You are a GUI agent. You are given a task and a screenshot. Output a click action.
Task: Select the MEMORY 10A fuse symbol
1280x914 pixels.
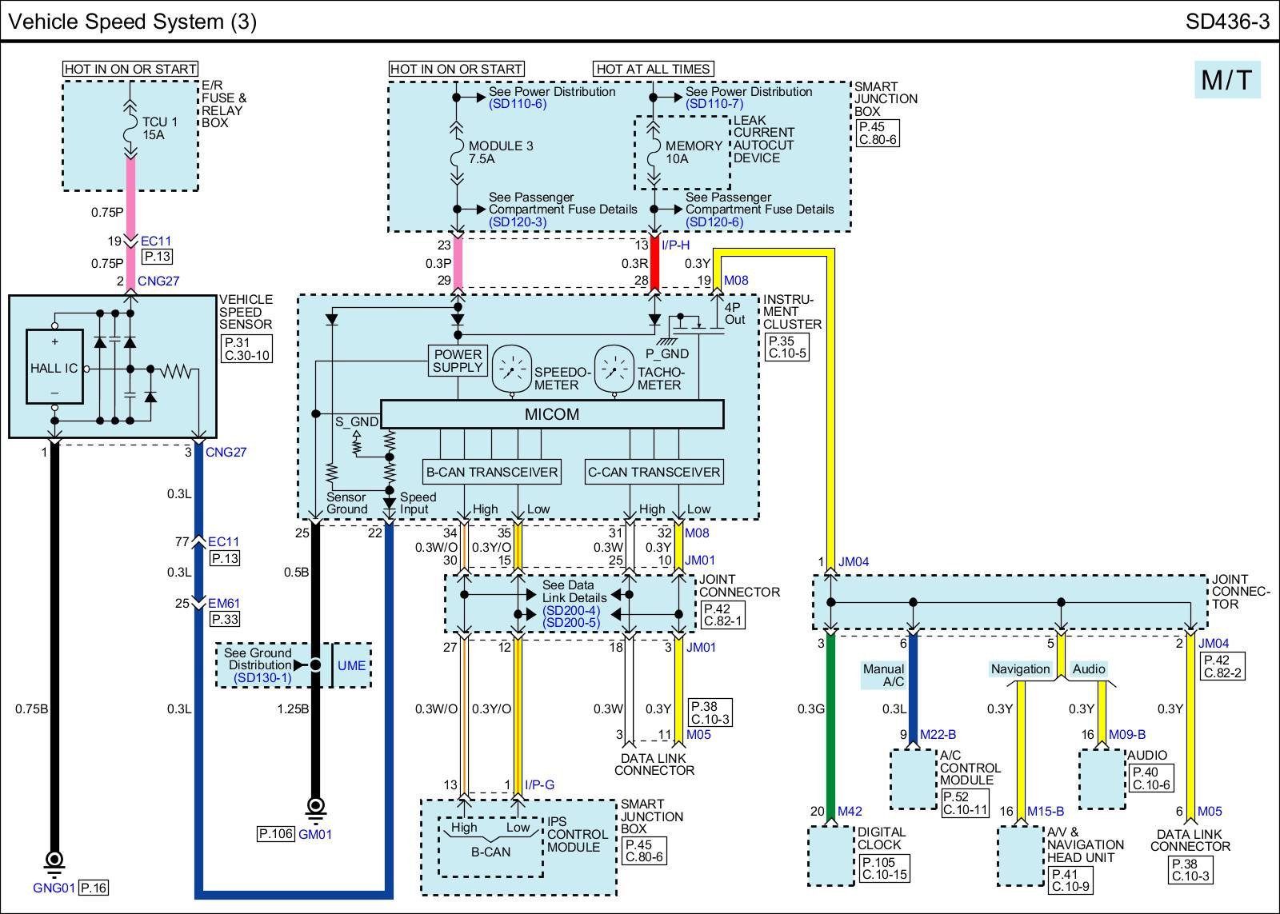tap(654, 150)
